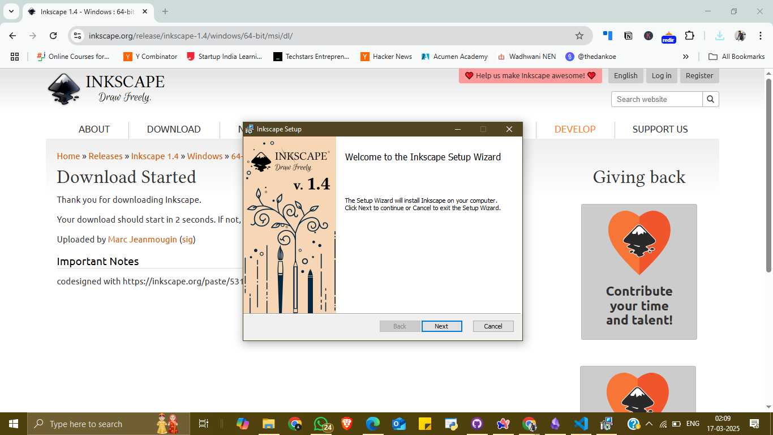
Task: Open the SUPPORT US menu item
Action: [660, 129]
